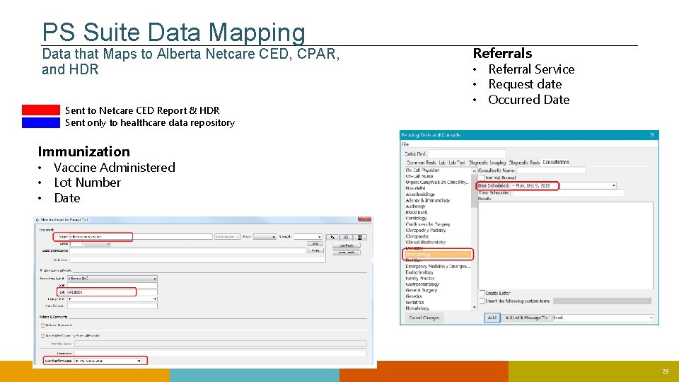
Task: Select the Consultations tab
Action: pos(556,162)
